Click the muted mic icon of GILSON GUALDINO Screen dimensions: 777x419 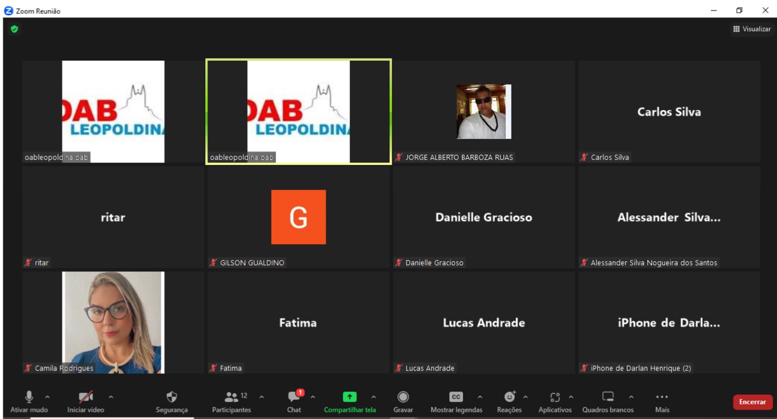(213, 262)
